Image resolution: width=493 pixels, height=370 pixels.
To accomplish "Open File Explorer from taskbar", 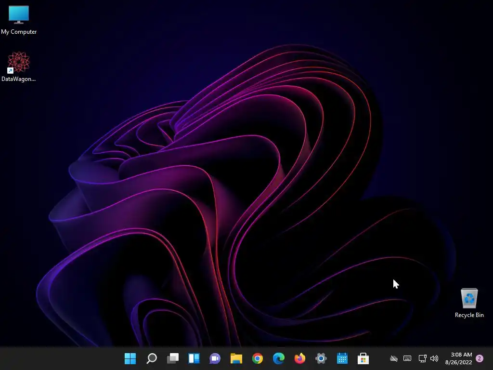I will click(x=236, y=358).
